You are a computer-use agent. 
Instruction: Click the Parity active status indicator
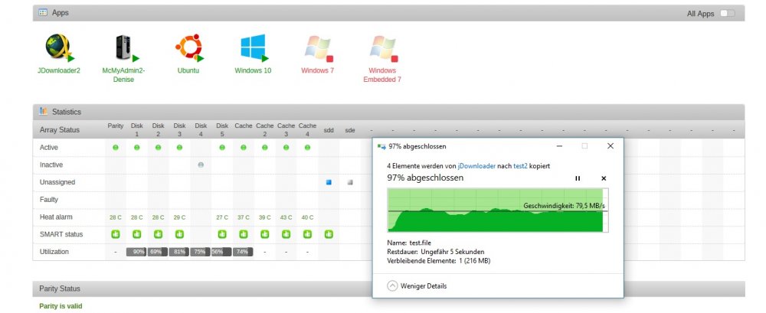point(116,148)
